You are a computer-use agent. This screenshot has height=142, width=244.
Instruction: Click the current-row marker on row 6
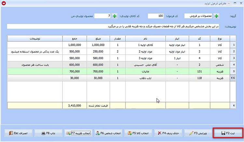pos(233,78)
